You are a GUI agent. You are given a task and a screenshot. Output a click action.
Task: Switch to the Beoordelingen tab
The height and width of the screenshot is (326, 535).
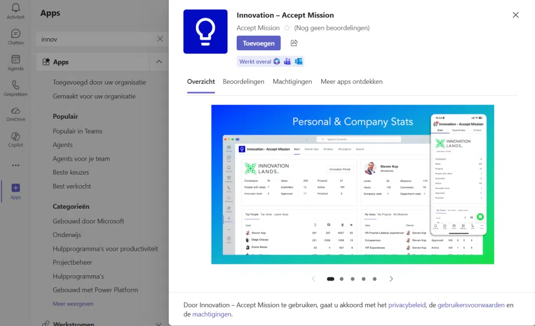(243, 81)
